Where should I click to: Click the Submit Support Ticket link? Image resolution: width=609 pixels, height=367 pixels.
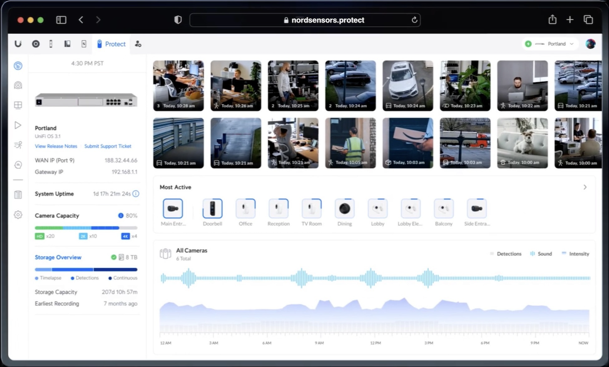point(108,146)
